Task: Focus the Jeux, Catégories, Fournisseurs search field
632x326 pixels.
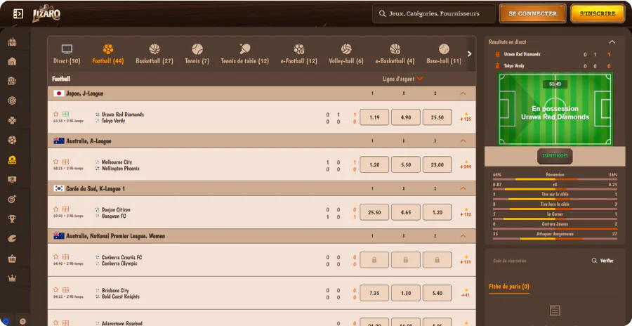Action: click(x=434, y=14)
